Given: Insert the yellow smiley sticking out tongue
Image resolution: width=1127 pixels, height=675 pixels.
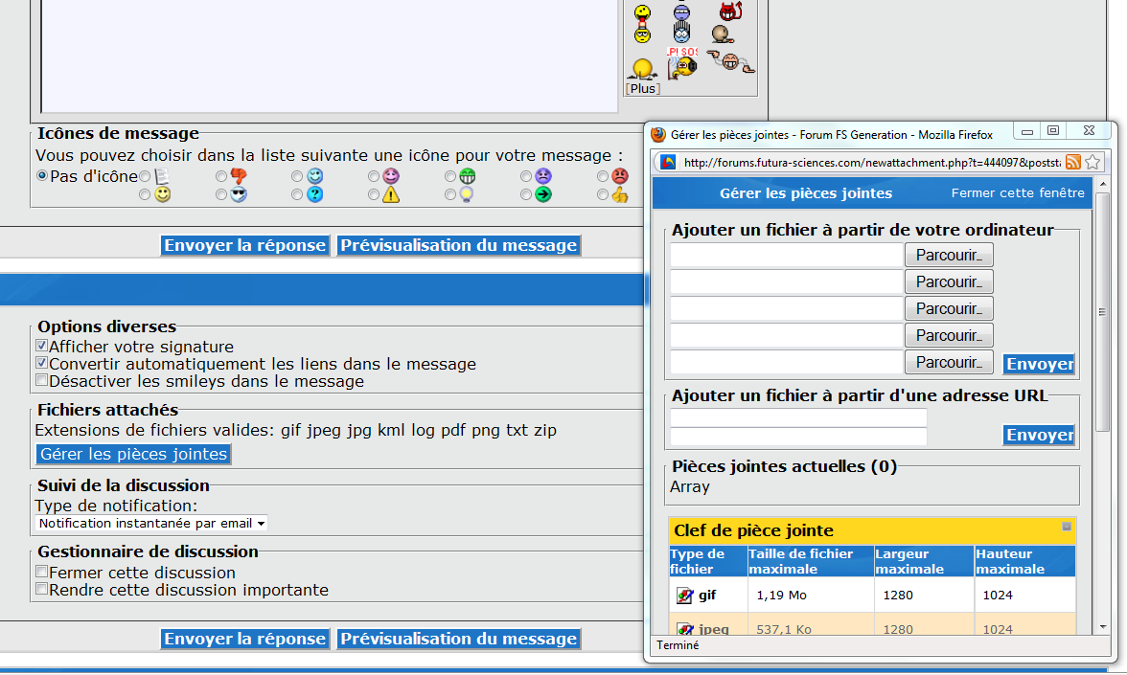Looking at the screenshot, I should coord(642,12).
